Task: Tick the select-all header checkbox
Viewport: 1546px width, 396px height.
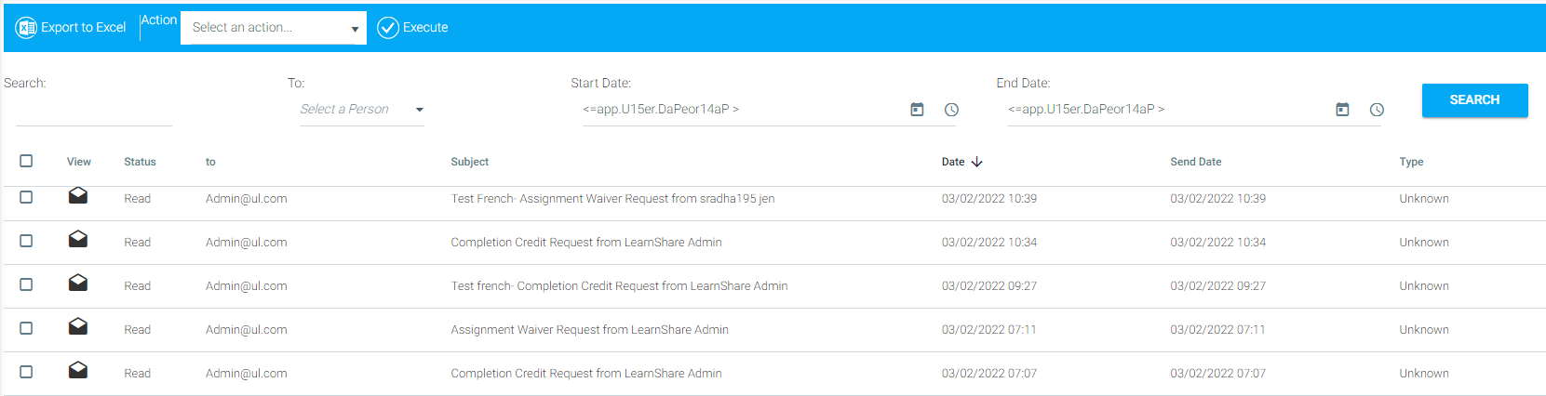Action: (26, 161)
